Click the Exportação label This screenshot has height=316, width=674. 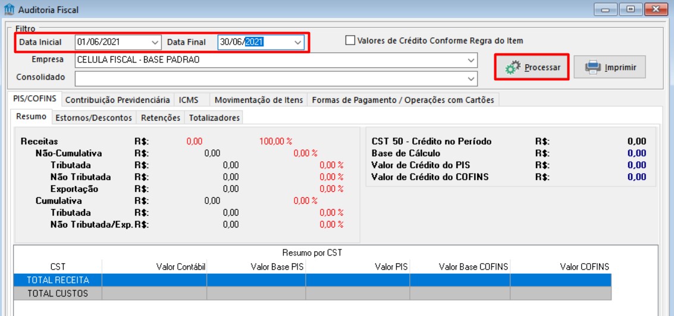click(x=74, y=189)
